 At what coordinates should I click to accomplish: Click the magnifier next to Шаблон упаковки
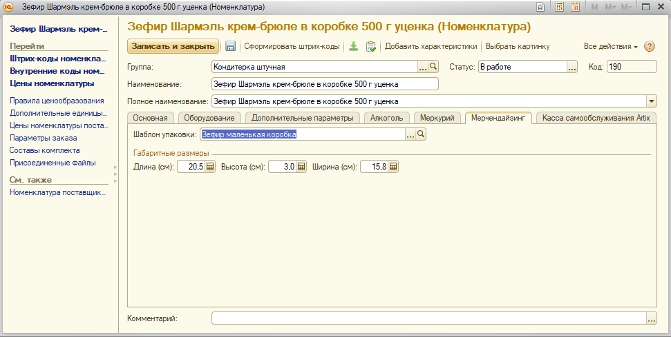(x=420, y=134)
